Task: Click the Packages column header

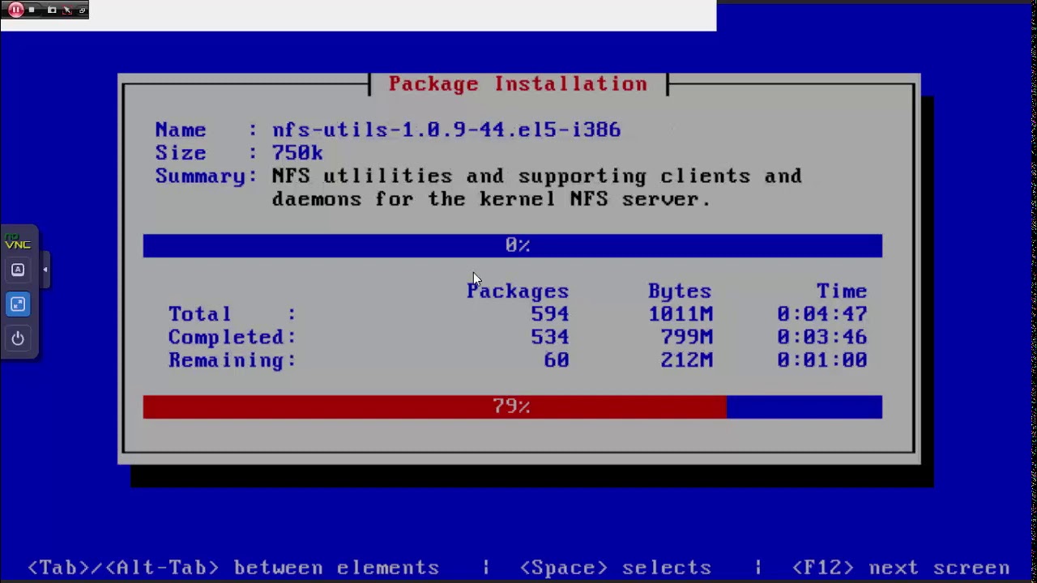Action: pyautogui.click(x=518, y=291)
